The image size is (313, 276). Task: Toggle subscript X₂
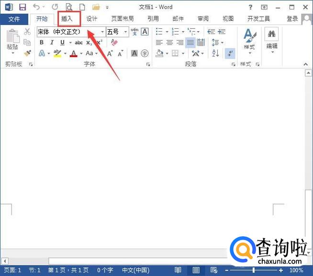point(89,43)
